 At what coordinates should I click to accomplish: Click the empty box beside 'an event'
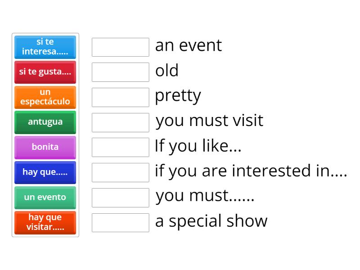click(120, 47)
